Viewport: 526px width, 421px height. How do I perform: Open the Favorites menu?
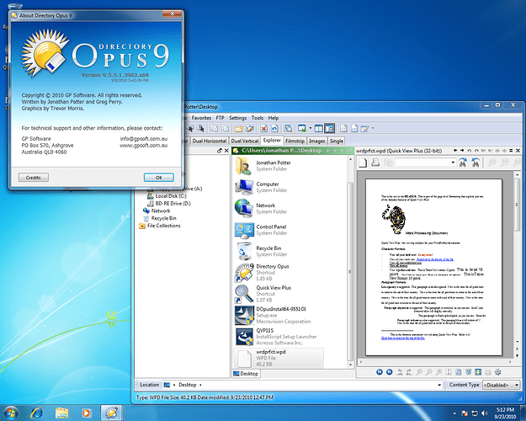click(201, 118)
